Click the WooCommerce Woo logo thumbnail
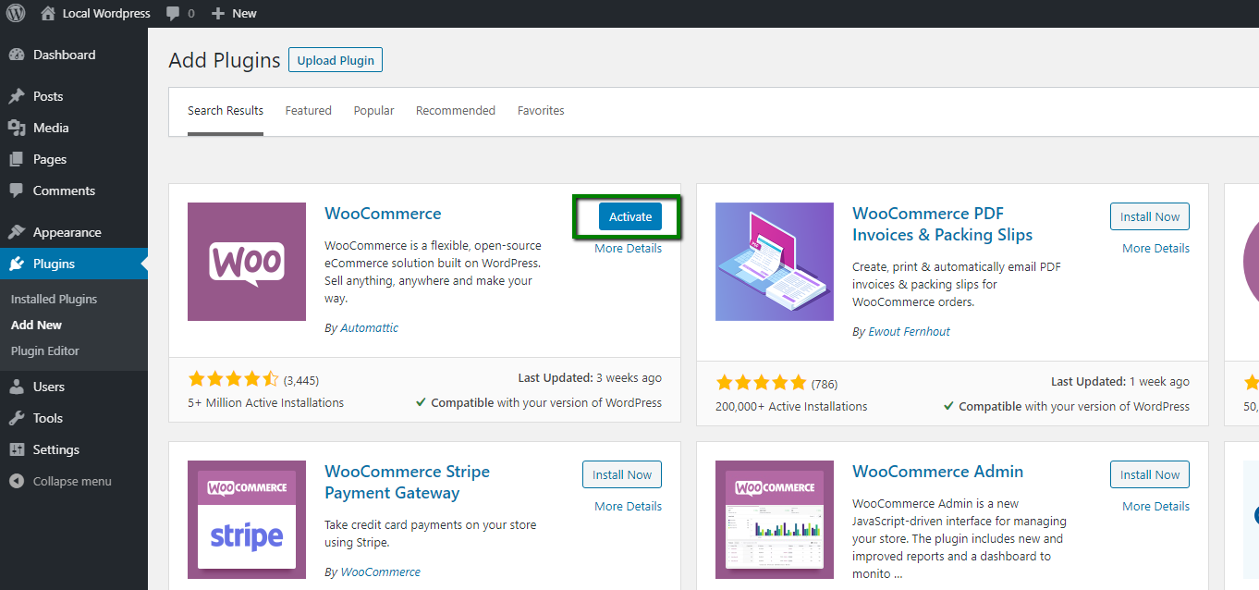The width and height of the screenshot is (1259, 590). (x=247, y=262)
